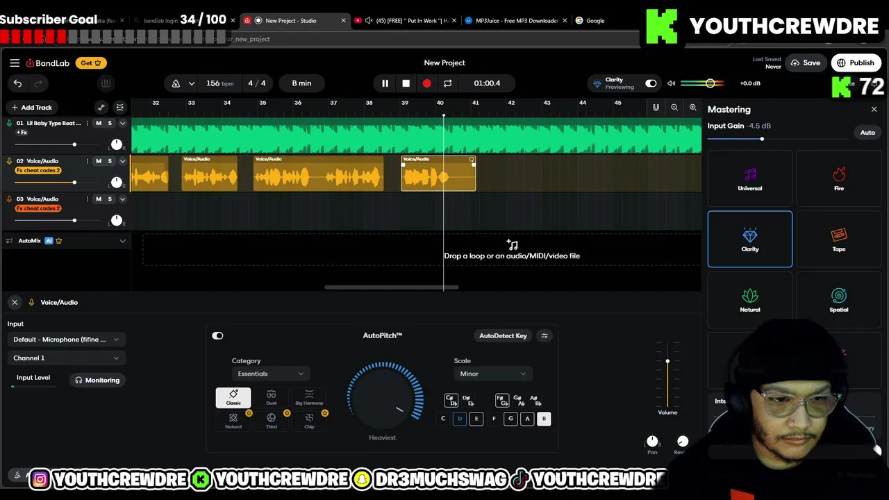The height and width of the screenshot is (500, 889).
Task: Stop playback
Action: coord(406,83)
